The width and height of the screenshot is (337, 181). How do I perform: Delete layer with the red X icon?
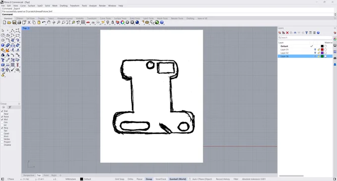pyautogui.click(x=287, y=33)
